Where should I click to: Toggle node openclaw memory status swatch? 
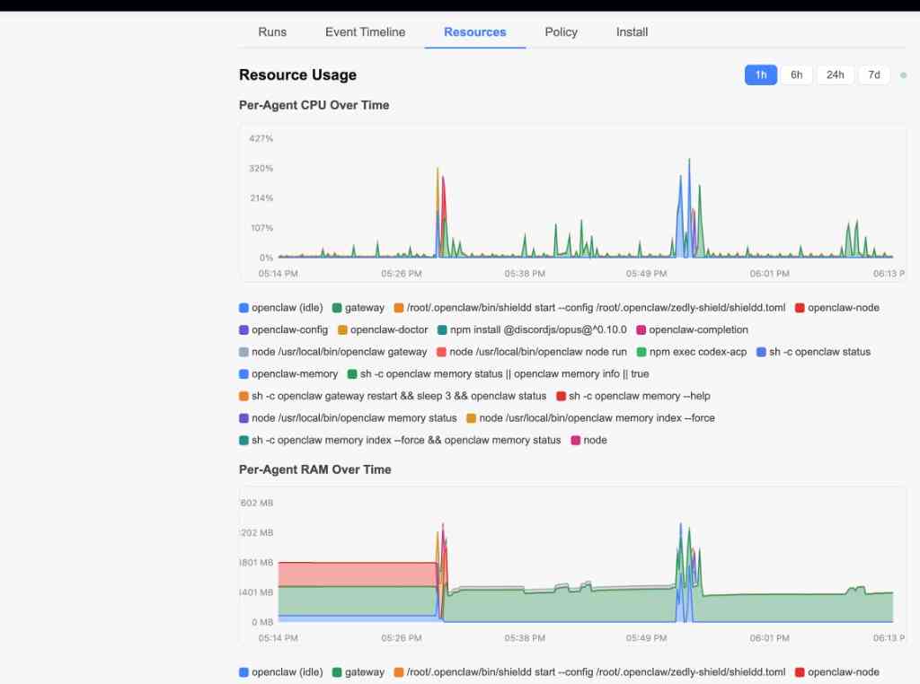244,418
